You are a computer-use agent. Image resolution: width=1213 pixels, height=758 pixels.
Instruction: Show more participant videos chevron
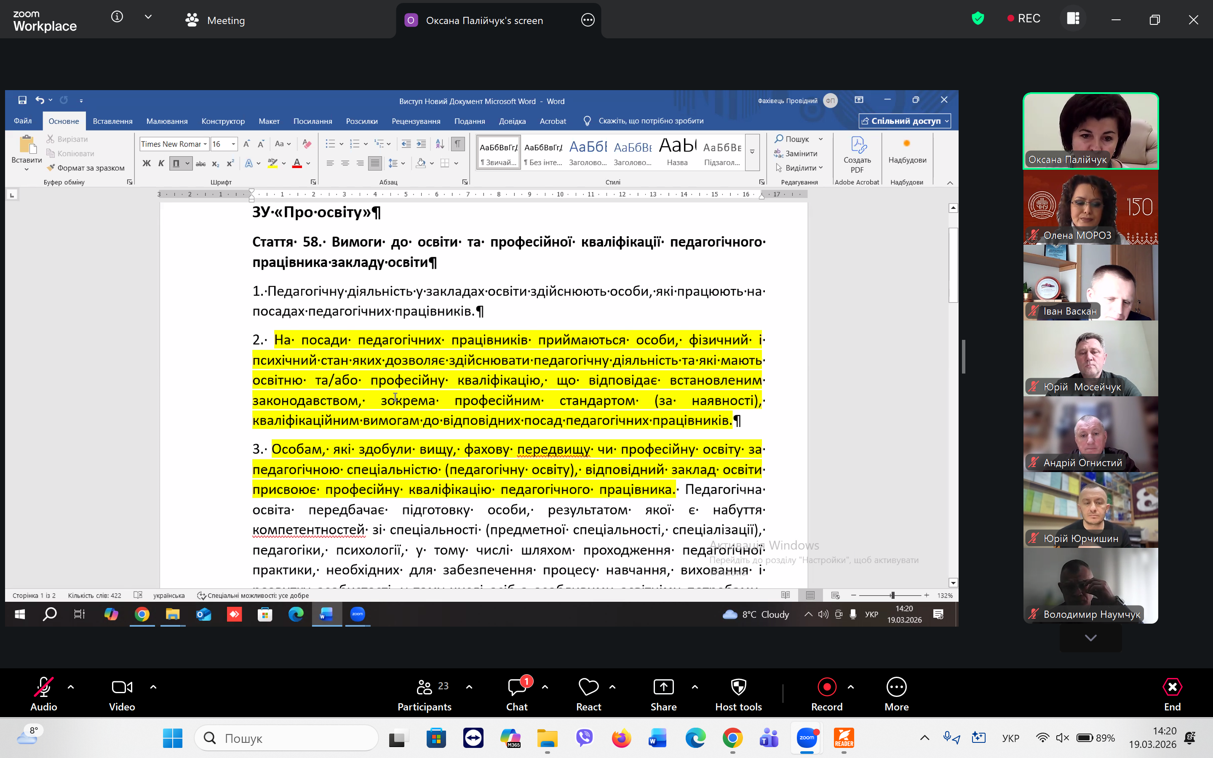tap(1090, 638)
